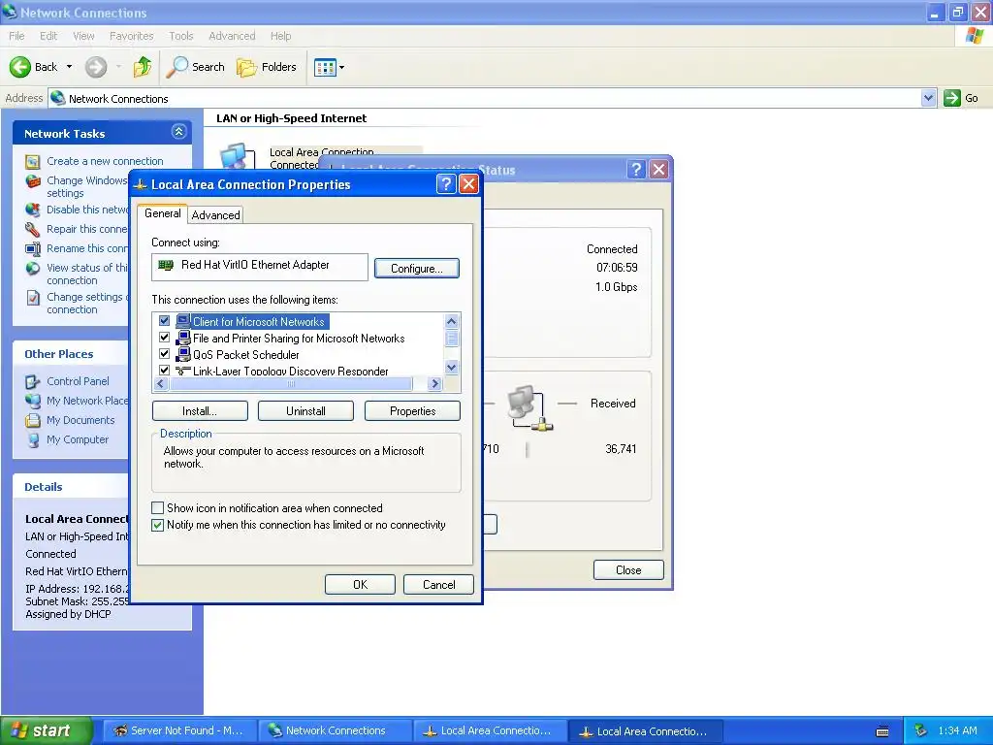
Task: Click the help question mark in the Status window
Action: [636, 169]
